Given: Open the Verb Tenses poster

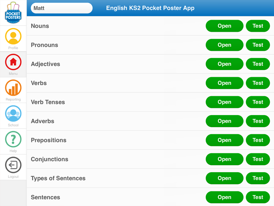Looking at the screenshot, I should [x=225, y=102].
